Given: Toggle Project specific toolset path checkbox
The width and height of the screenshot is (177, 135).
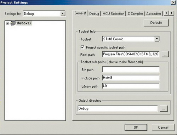Looking at the screenshot, I should pos(82,47).
